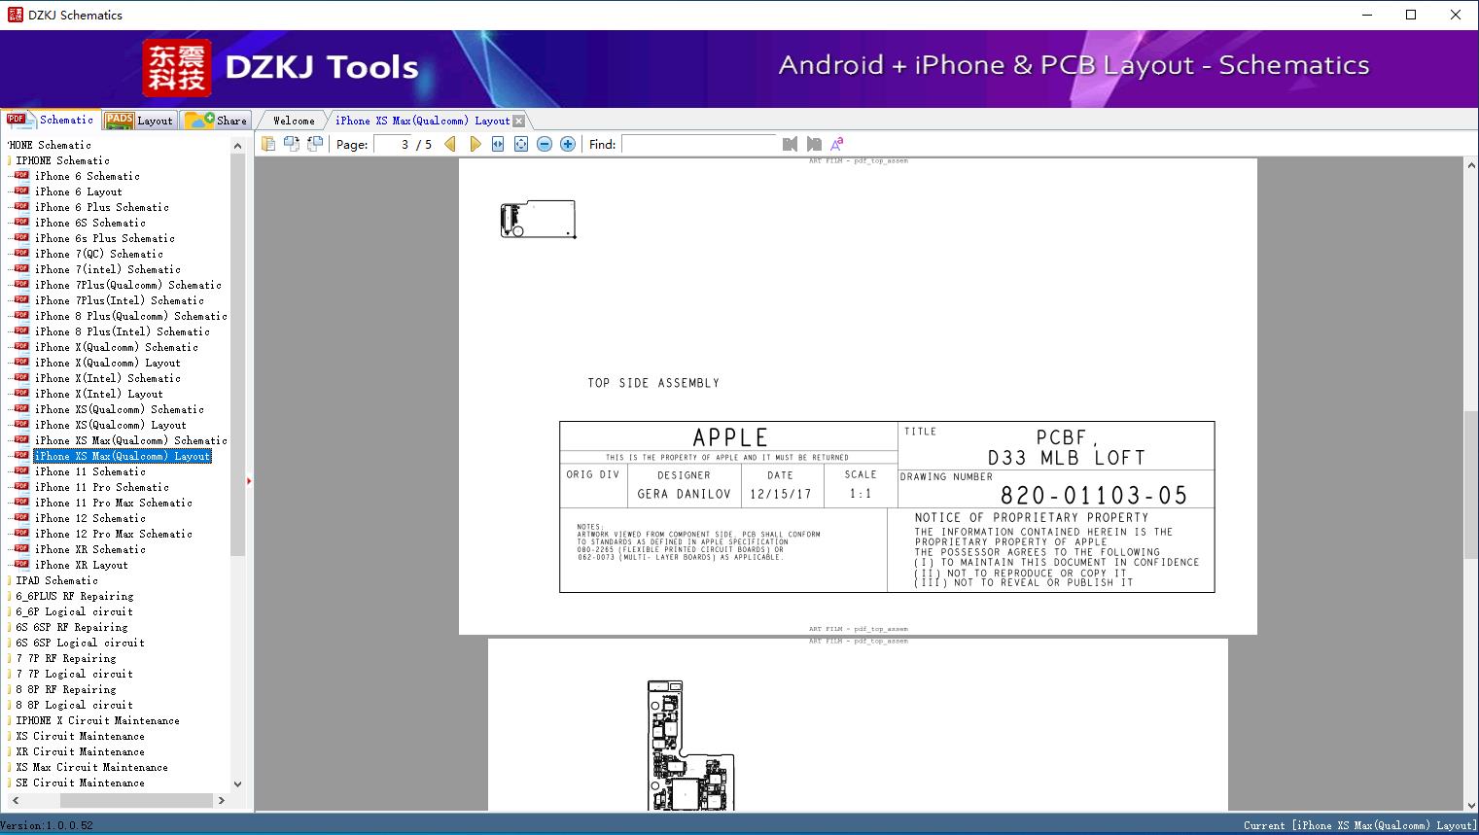Click the PDF icon beside iPhone 6S Schematic

(21, 223)
